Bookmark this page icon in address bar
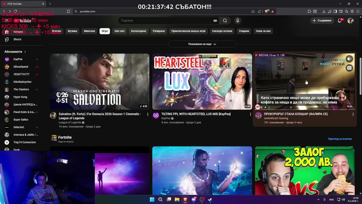Viewport: 362px width, 204px height. (68, 11)
